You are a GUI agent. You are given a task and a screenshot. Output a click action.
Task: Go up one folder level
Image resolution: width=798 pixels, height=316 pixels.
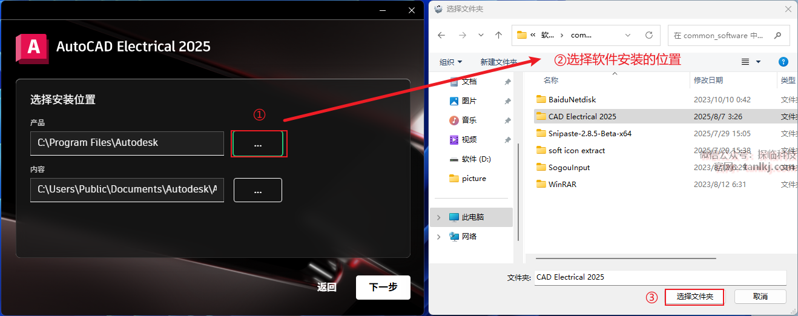point(498,35)
